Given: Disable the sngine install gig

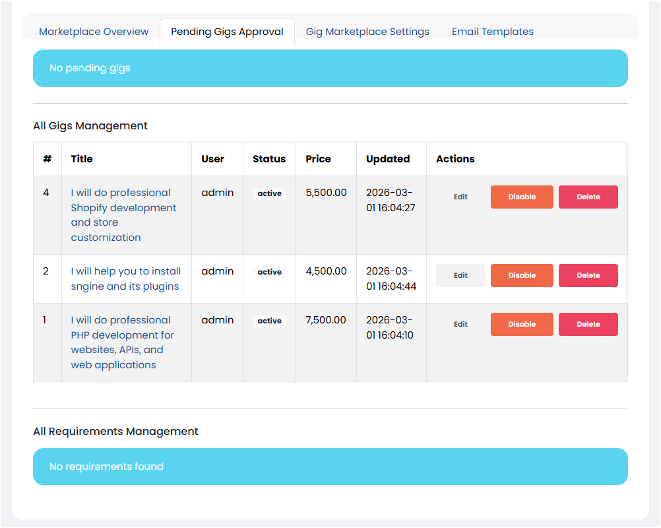Looking at the screenshot, I should coord(522,275).
